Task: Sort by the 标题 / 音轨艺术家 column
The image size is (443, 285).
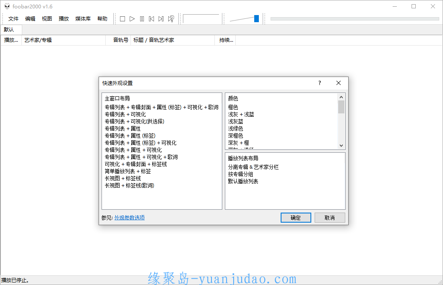Action: (172, 40)
